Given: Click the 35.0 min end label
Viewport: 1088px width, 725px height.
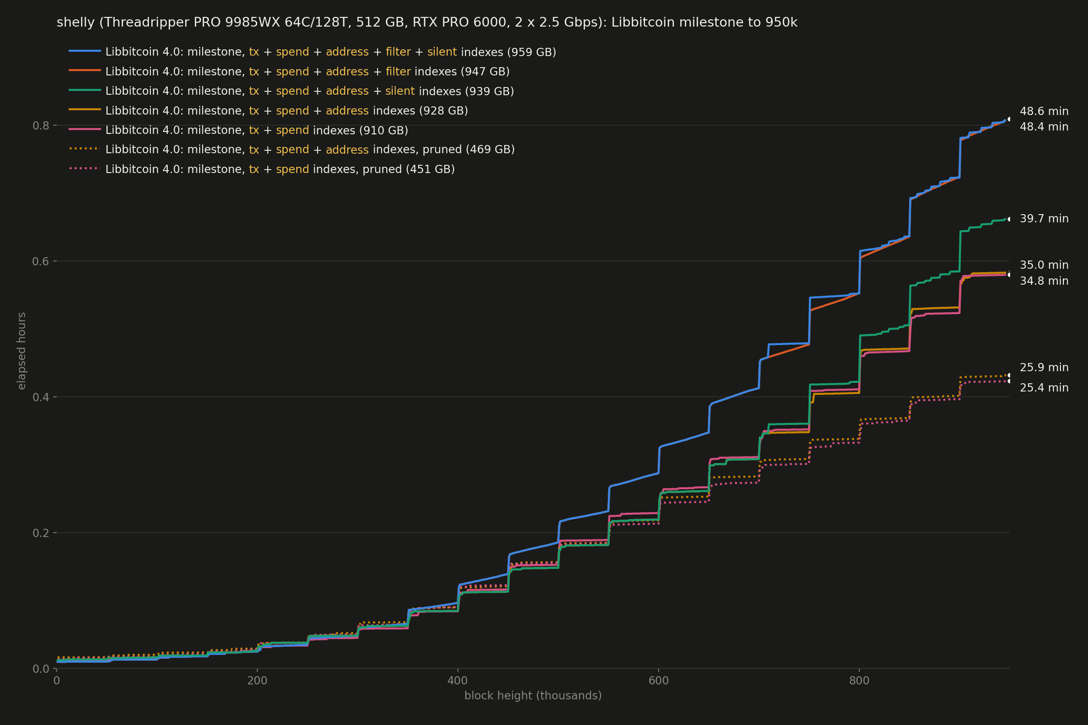Looking at the screenshot, I should [1044, 265].
